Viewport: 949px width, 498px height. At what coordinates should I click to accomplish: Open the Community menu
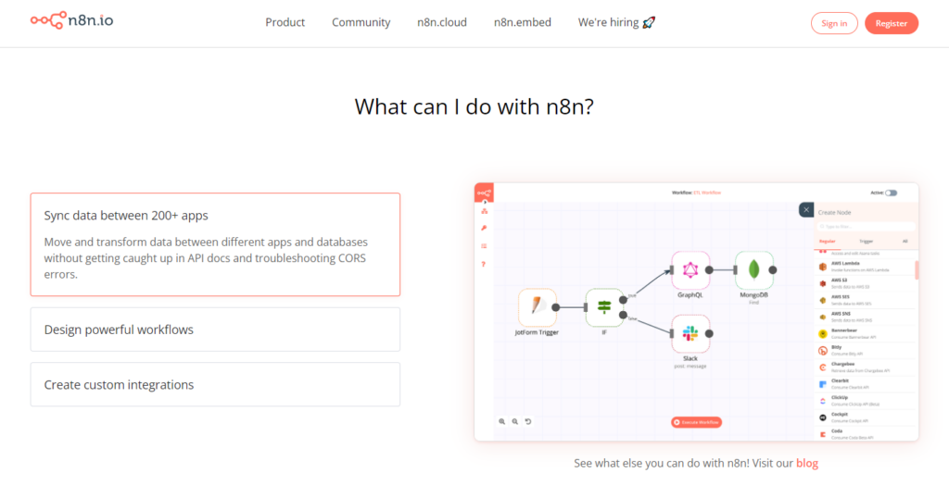pyautogui.click(x=361, y=22)
